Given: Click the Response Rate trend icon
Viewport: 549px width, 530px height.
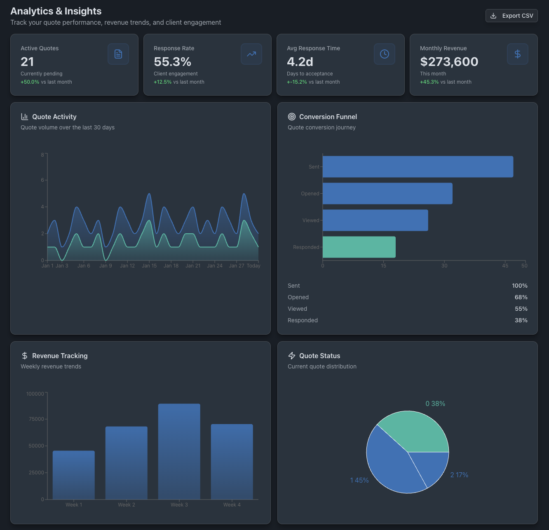Looking at the screenshot, I should [251, 54].
